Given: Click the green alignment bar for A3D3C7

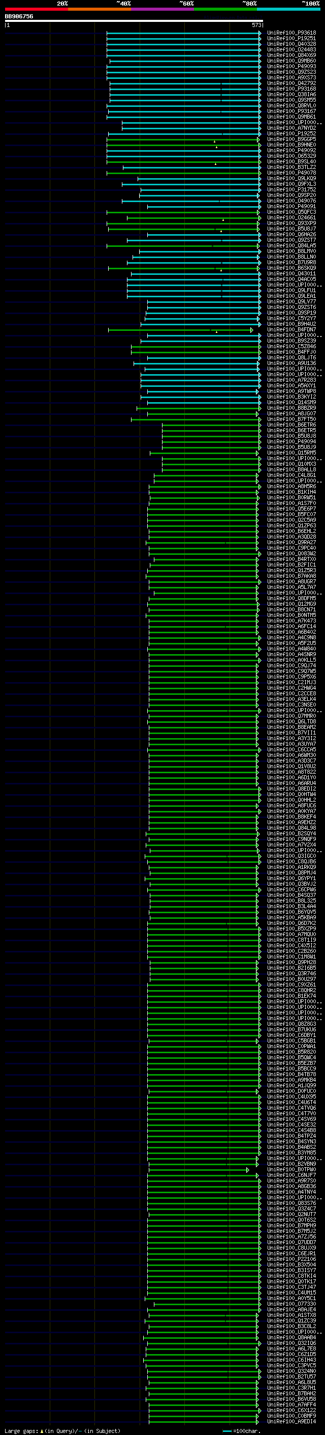Looking at the screenshot, I should click(x=203, y=761).
